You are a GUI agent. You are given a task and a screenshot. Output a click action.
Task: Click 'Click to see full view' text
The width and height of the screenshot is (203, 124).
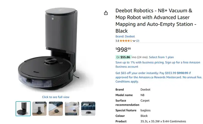56,97
